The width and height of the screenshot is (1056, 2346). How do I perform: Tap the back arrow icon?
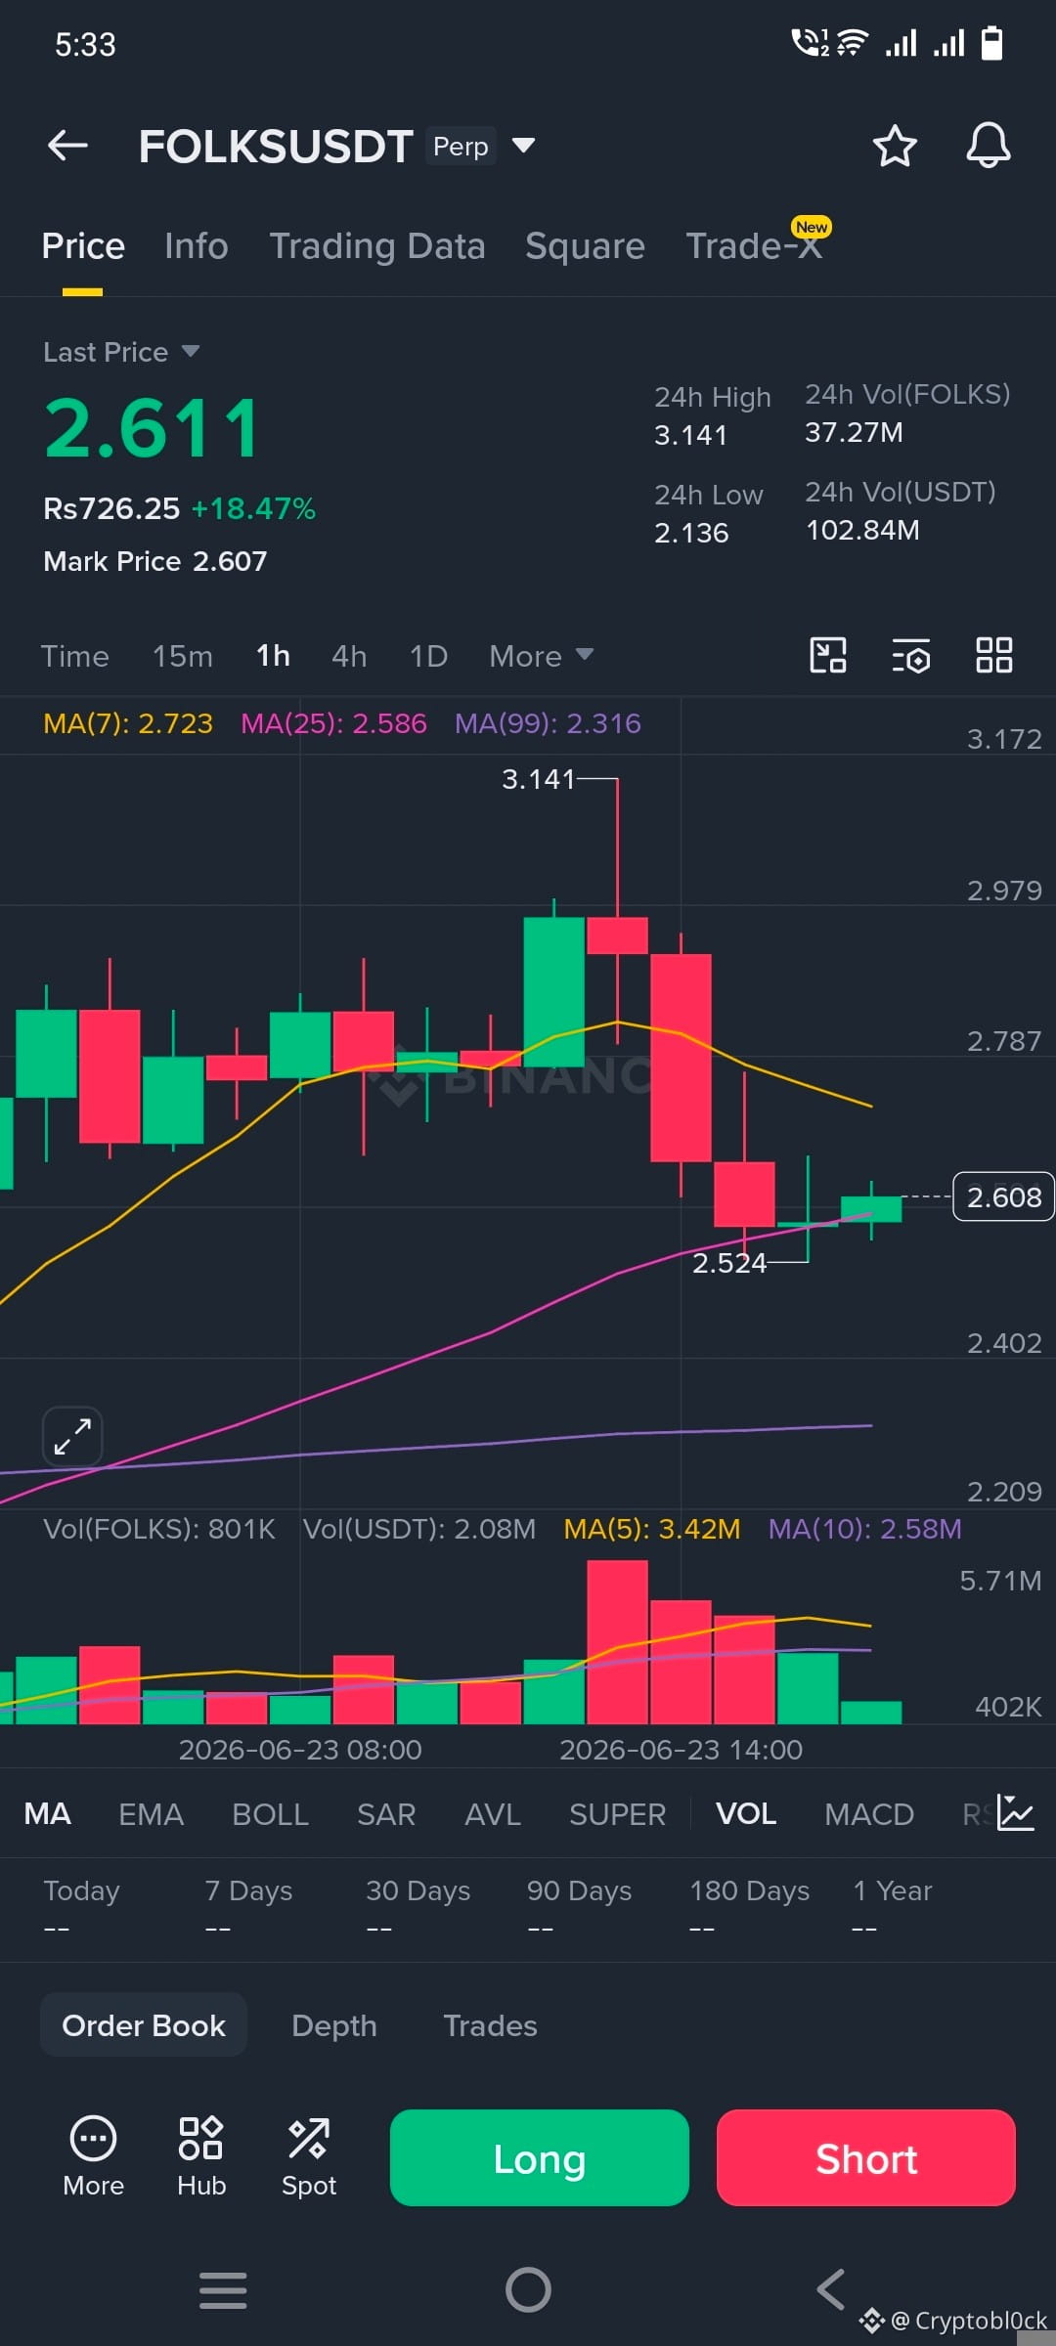coord(67,146)
